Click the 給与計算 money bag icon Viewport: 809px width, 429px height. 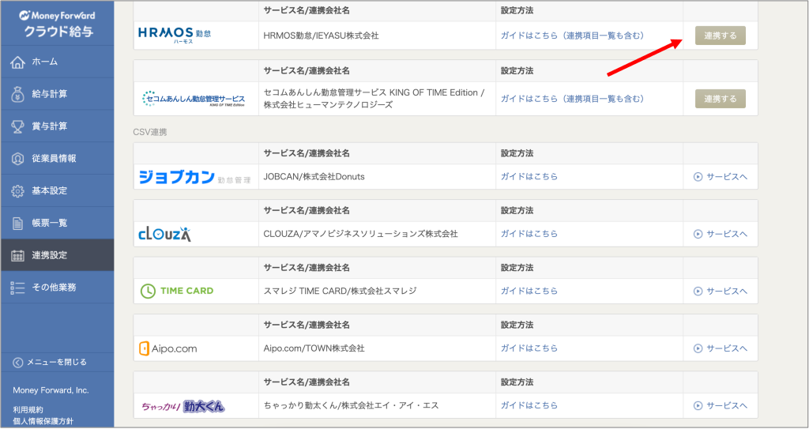(x=17, y=94)
